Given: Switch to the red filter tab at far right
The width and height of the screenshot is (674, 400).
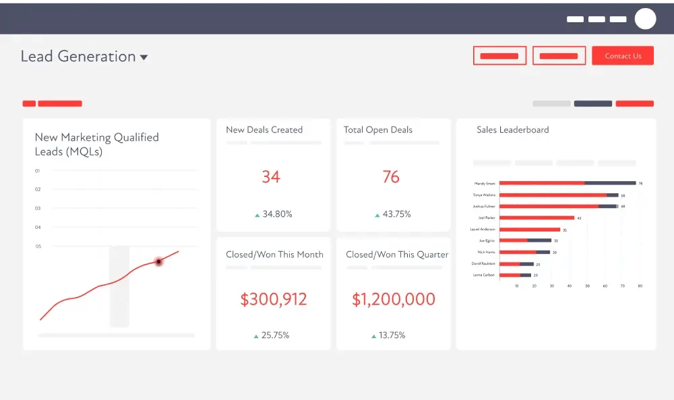Looking at the screenshot, I should (634, 104).
